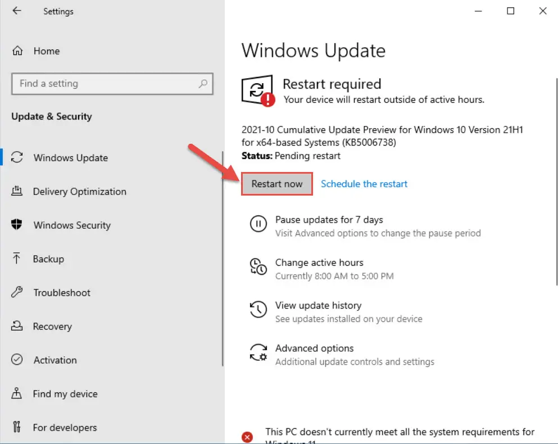
Task: Click the Restart required status icon
Action: click(x=258, y=91)
